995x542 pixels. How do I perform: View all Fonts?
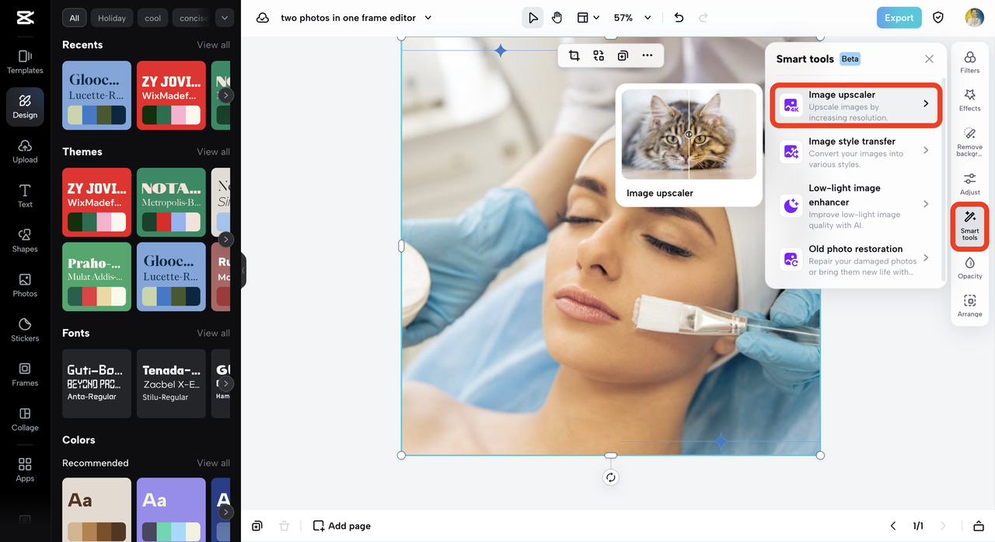(x=213, y=333)
